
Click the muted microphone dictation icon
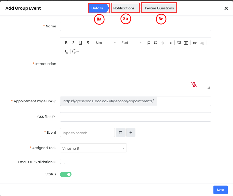click(194, 84)
